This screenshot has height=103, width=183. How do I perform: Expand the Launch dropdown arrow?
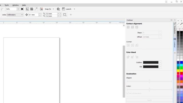click(x=74, y=9)
